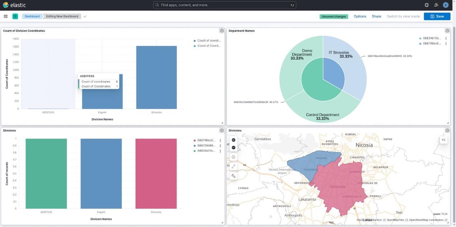Viewport: 456px width, 227px height.
Task: Toggle the 688759b86 legend item in Divisions chart
Action: pyautogui.click(x=206, y=146)
